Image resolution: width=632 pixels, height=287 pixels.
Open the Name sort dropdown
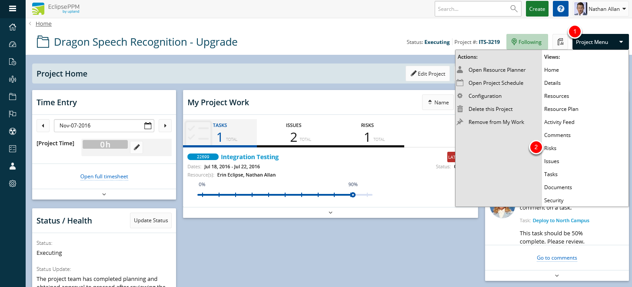click(438, 103)
